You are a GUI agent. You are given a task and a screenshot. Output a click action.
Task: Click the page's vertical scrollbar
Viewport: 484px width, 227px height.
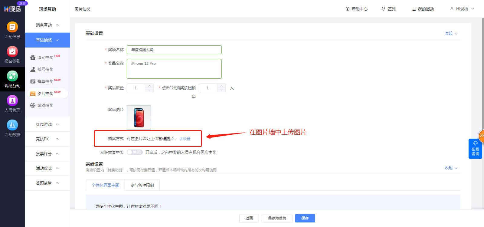[483, 113]
